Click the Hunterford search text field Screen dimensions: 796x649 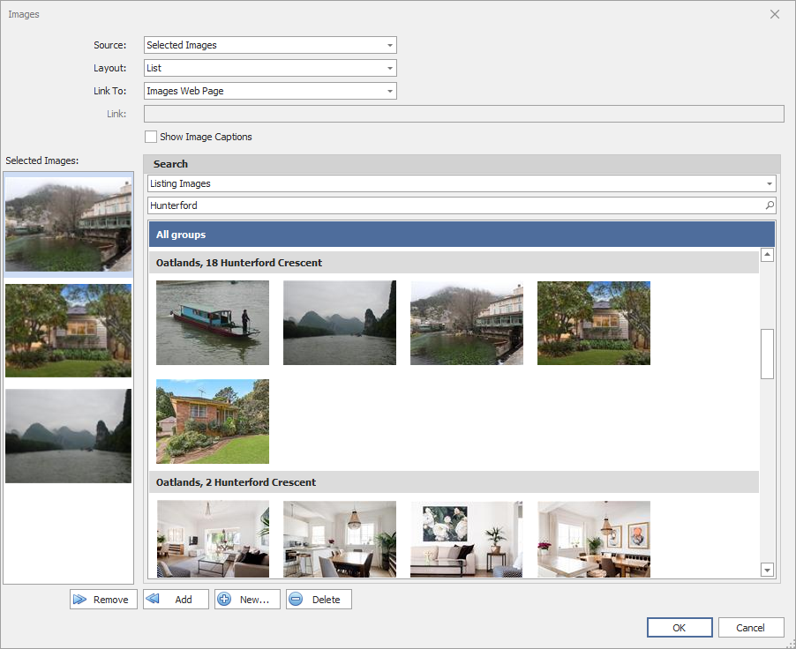(454, 205)
